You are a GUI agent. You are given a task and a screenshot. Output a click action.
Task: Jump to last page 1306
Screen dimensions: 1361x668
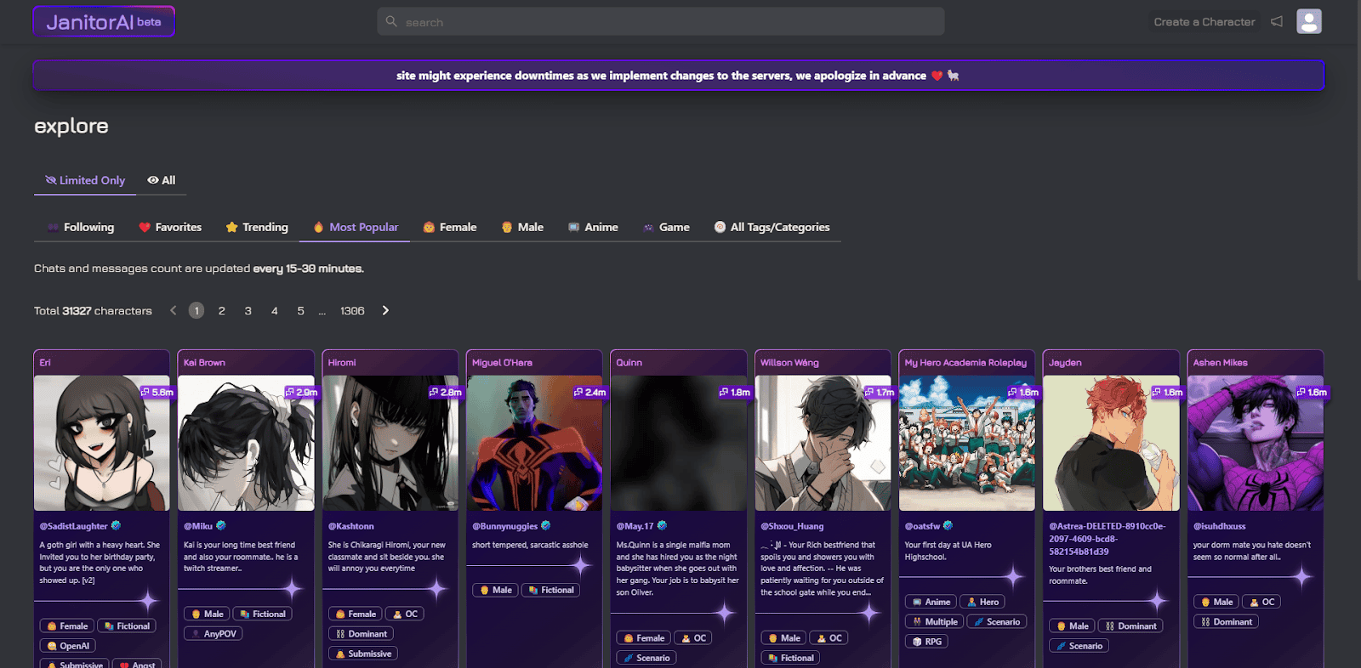click(352, 311)
